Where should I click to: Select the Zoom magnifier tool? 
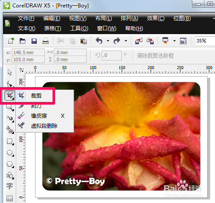[10, 108]
